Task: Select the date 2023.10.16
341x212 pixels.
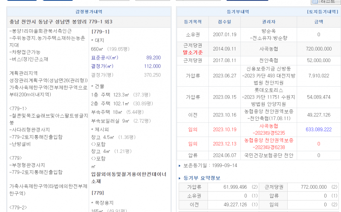Action: pyautogui.click(x=225, y=115)
